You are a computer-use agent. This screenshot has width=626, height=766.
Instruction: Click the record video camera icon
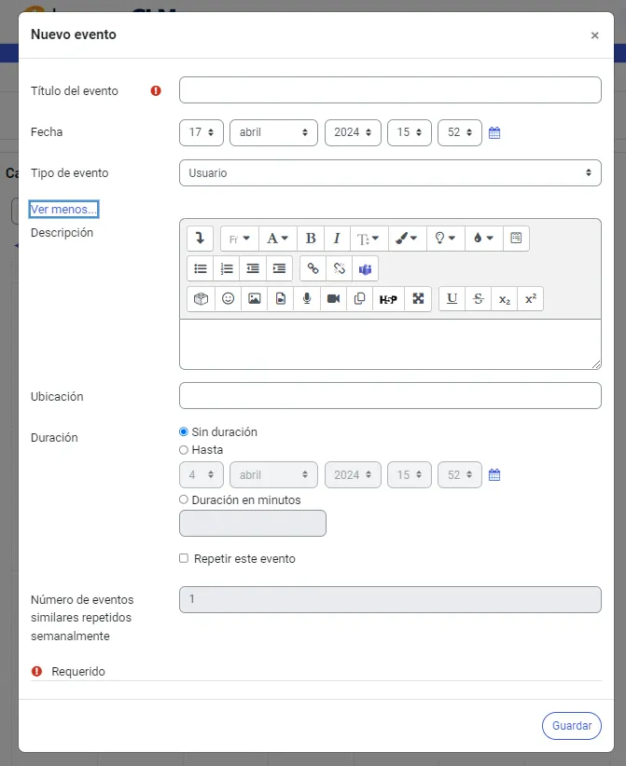click(333, 298)
